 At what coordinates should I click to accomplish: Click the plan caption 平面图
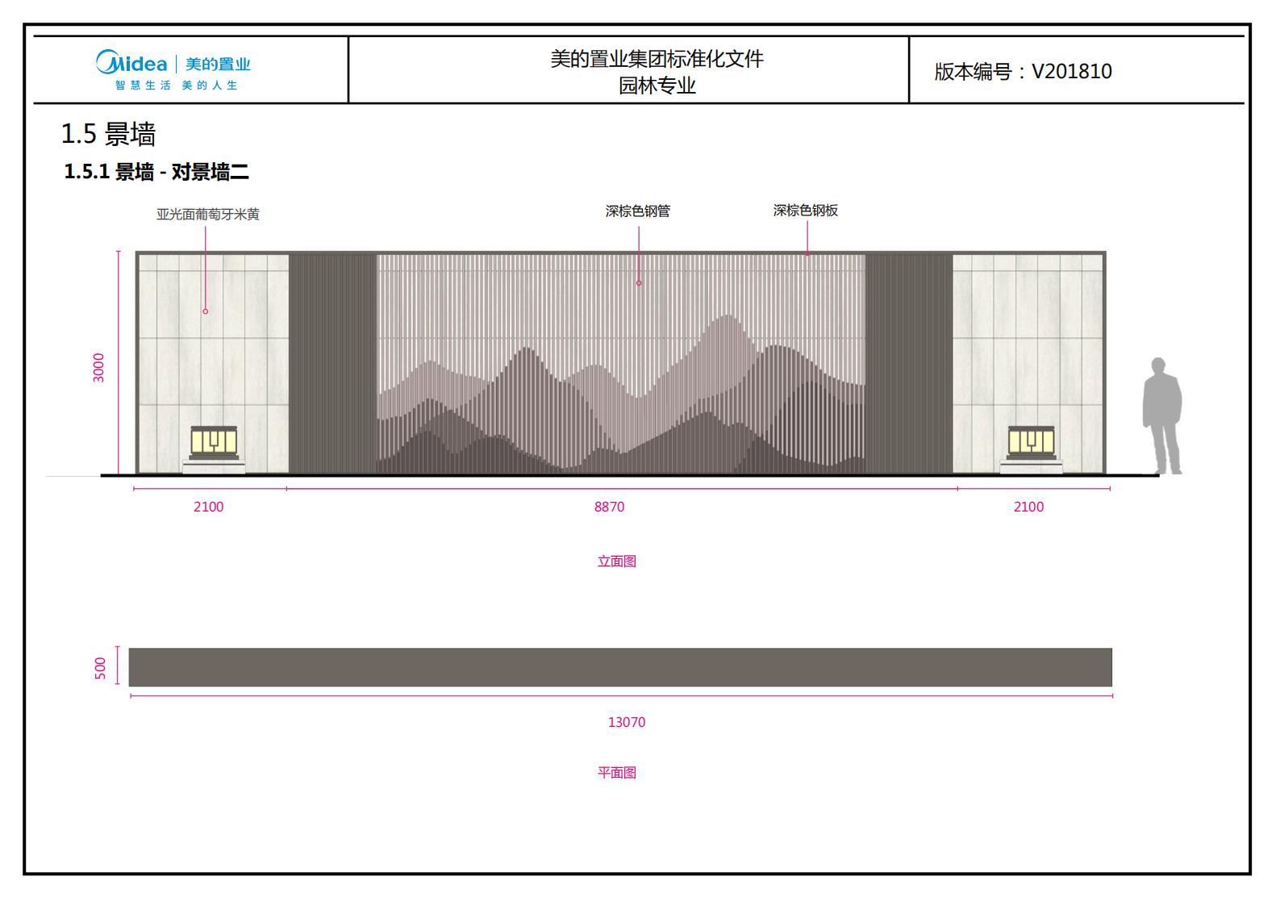(617, 773)
